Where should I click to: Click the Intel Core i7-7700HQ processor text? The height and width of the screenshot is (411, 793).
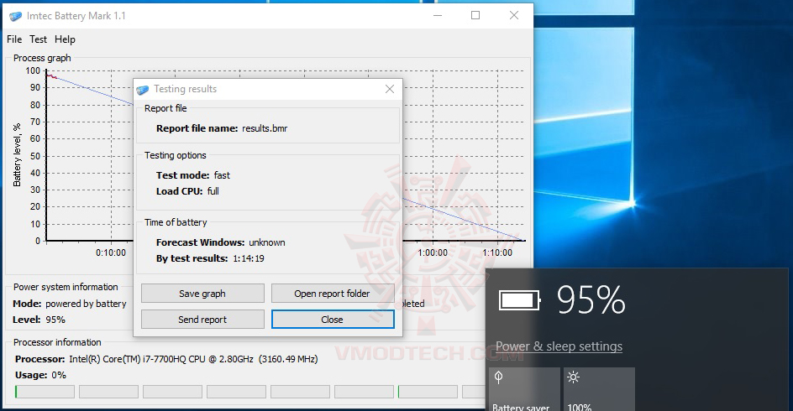pos(193,359)
